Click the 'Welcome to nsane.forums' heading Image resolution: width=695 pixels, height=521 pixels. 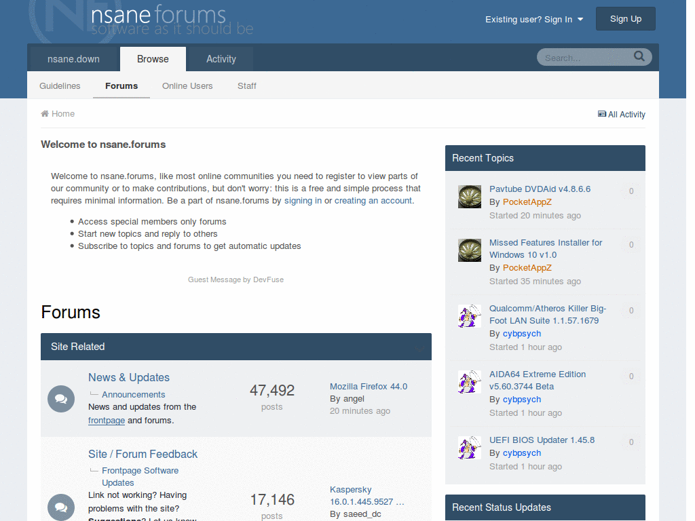[x=103, y=144]
